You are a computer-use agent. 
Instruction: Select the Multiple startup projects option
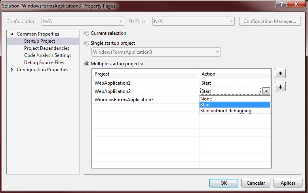pos(87,64)
